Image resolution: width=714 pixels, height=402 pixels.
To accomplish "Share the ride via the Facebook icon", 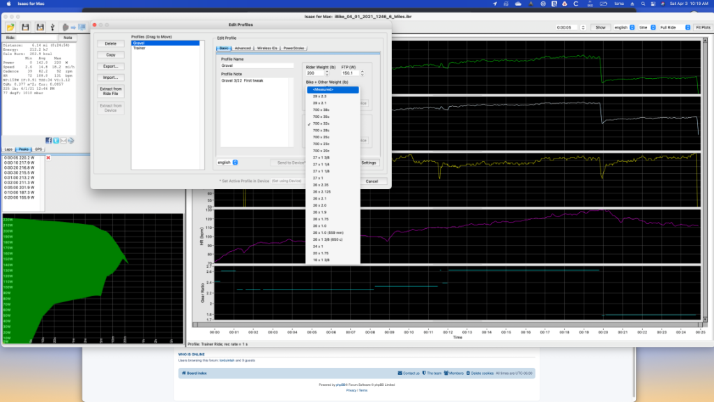I will click(49, 140).
